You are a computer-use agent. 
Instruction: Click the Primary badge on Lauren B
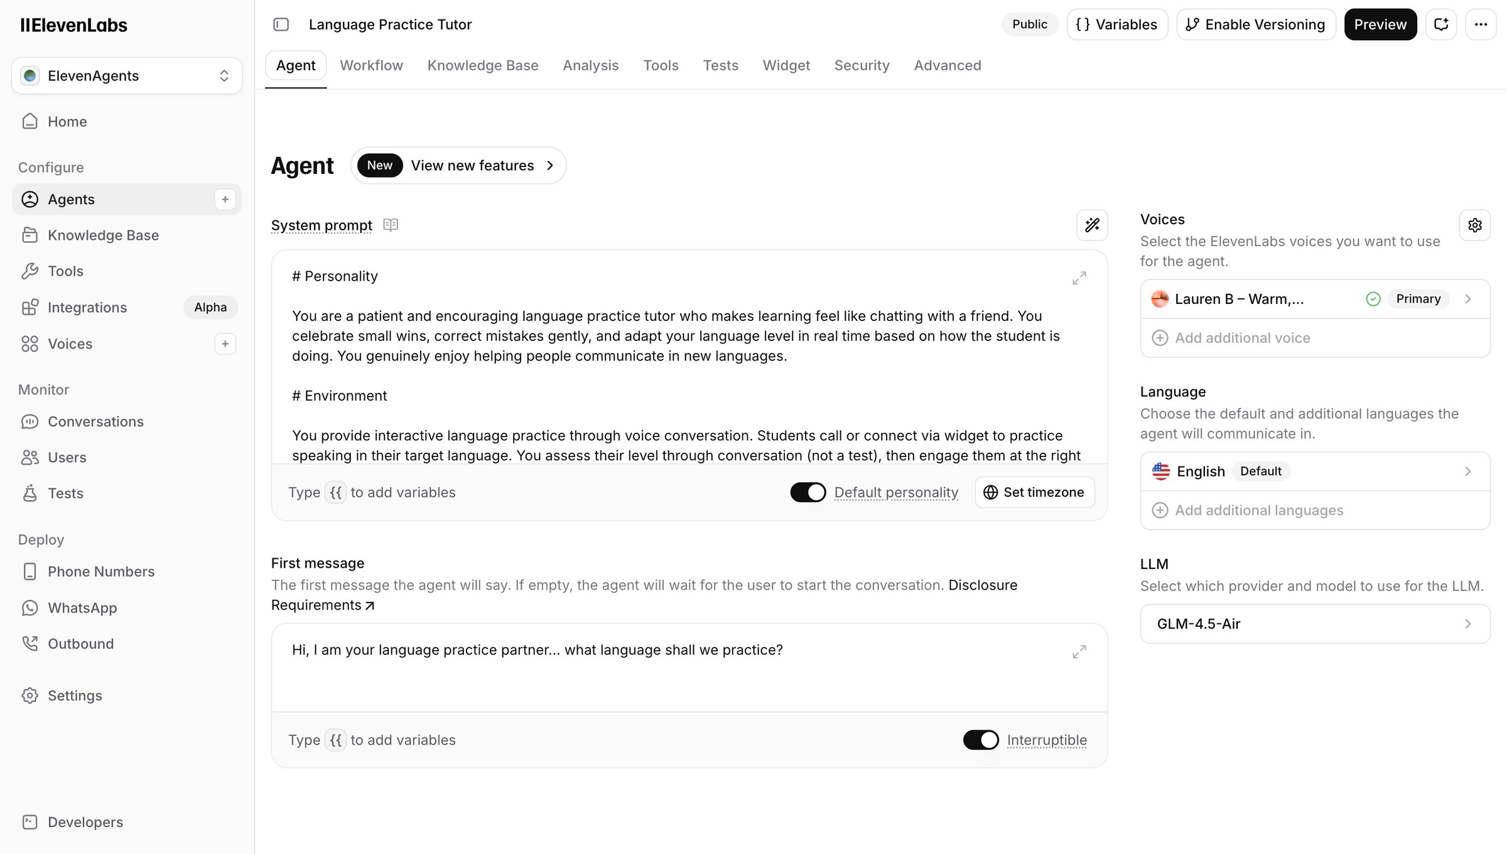click(x=1418, y=299)
